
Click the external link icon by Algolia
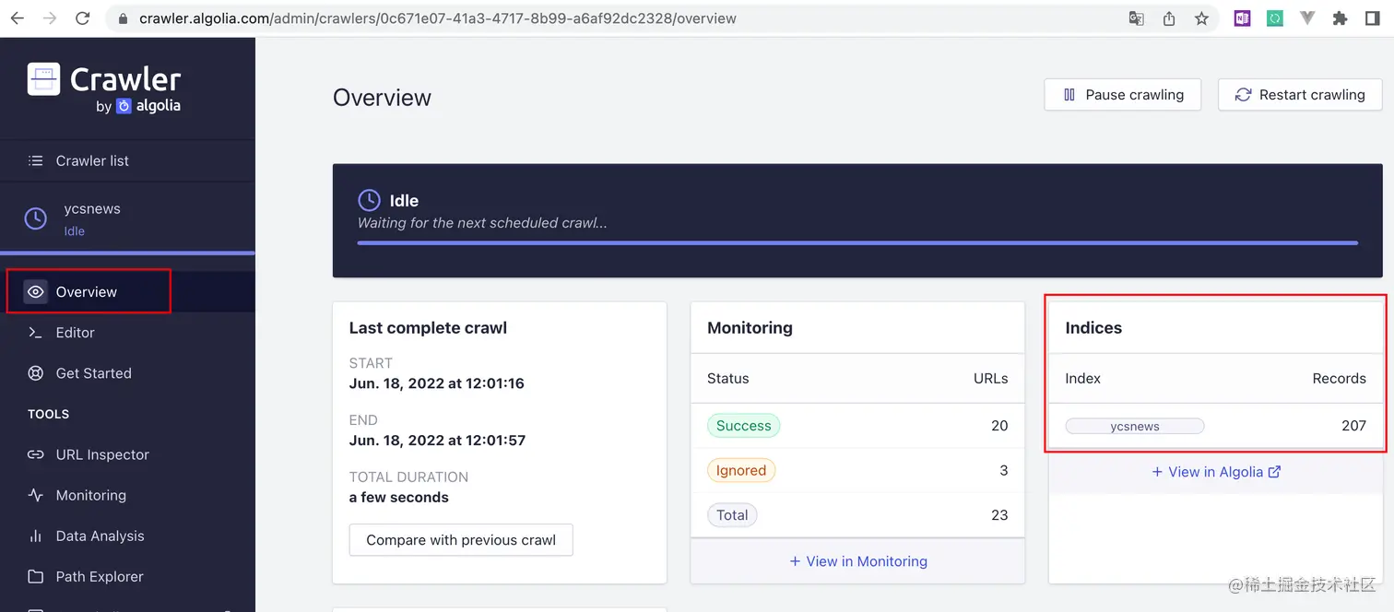pos(1275,472)
